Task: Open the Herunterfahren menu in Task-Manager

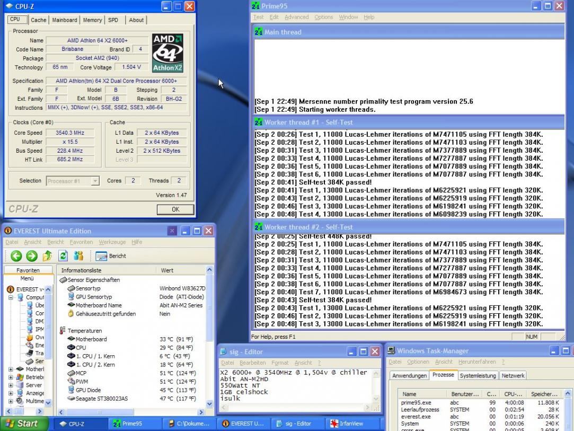Action: (477, 362)
